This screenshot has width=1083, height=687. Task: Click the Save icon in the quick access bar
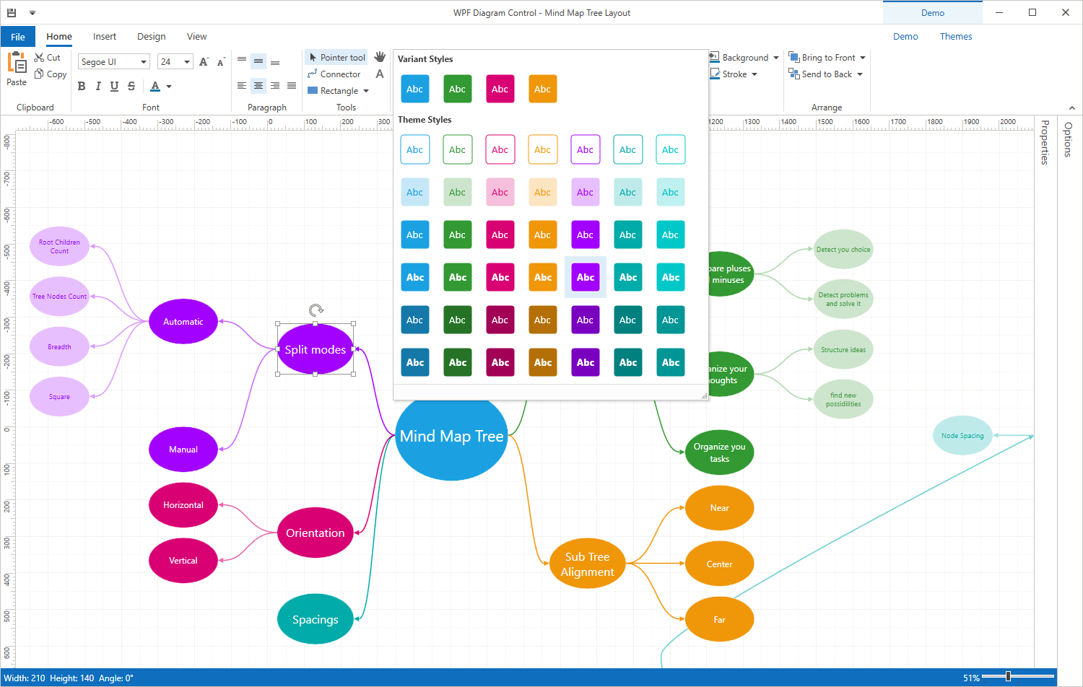[10, 12]
